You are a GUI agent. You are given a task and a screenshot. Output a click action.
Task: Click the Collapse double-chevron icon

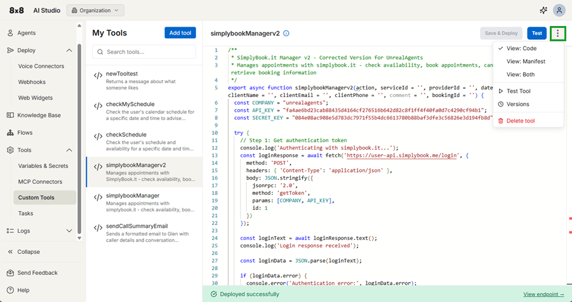[10, 252]
